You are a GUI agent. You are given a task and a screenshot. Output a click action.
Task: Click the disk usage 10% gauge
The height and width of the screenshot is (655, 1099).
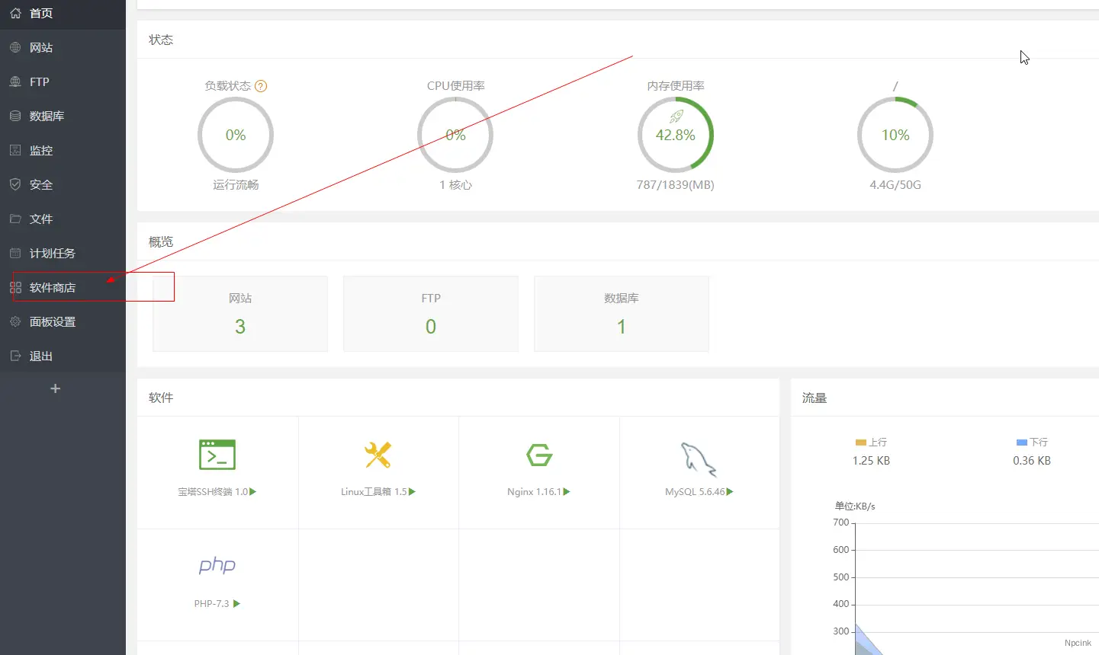coord(895,135)
